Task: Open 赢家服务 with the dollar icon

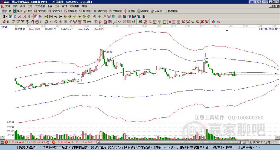Action: coord(171,11)
